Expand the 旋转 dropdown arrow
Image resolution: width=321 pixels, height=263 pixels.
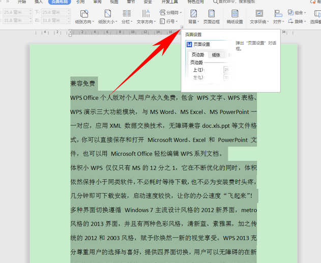point(305,21)
